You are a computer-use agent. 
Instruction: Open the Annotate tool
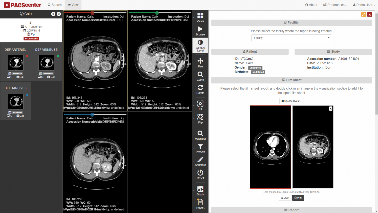(200, 161)
